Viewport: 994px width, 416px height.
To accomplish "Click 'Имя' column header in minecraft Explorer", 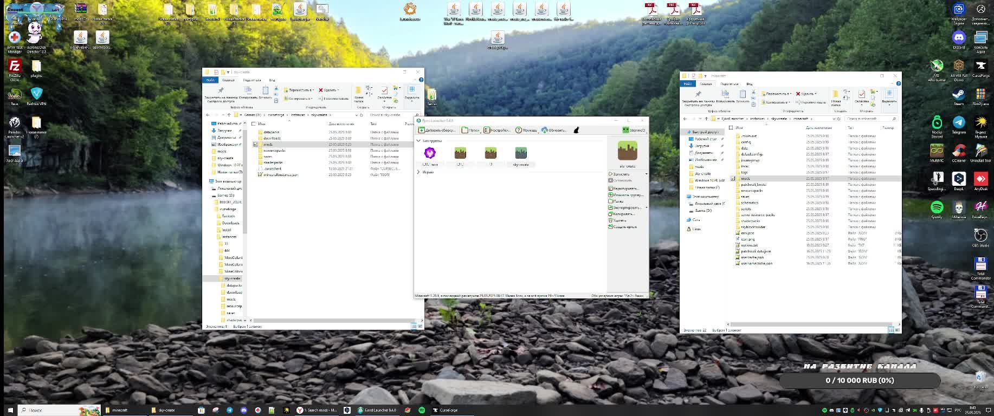I will pyautogui.click(x=739, y=128).
